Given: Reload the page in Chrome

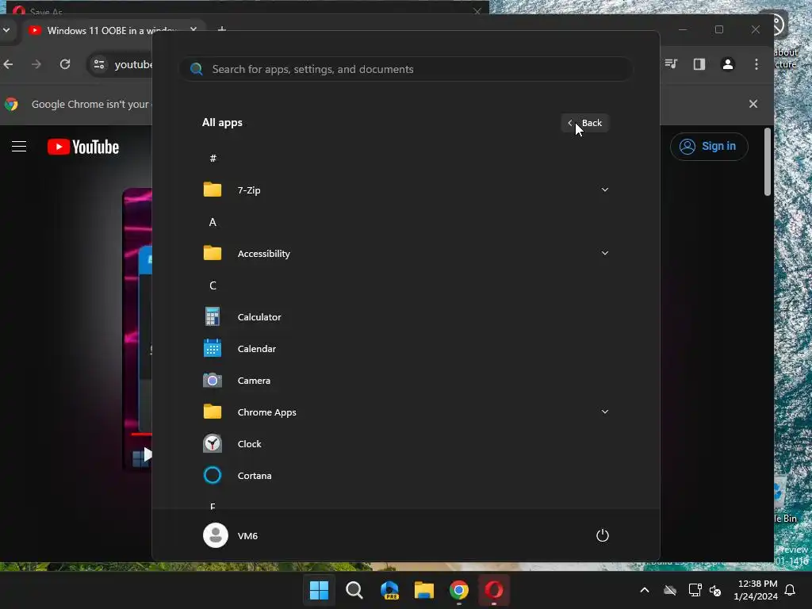Looking at the screenshot, I should click(65, 64).
